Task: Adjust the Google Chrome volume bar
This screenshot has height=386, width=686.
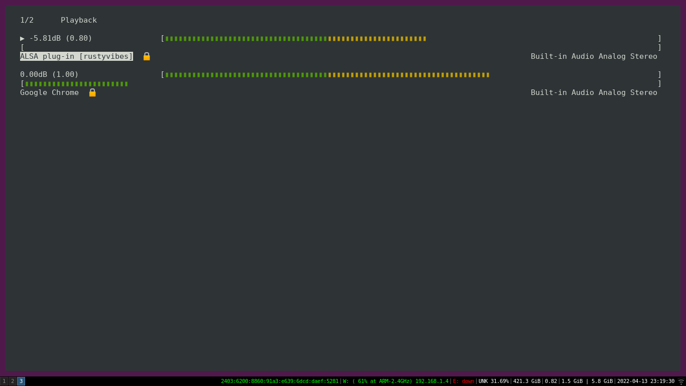Action: pos(411,74)
